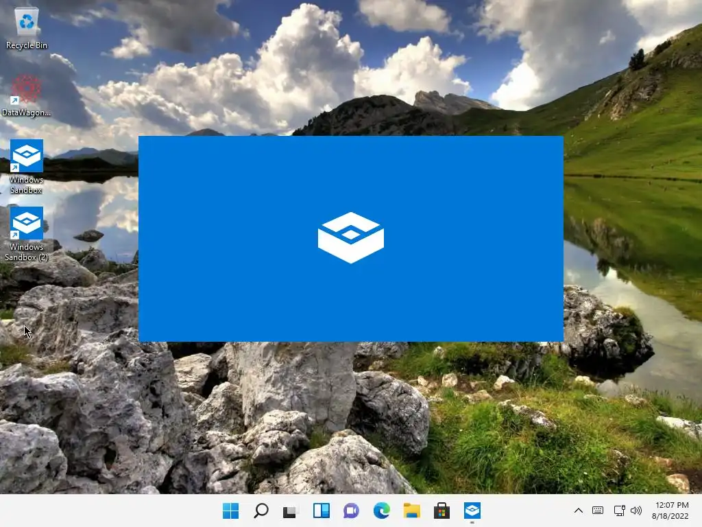This screenshot has height=527, width=702.
Task: Click the running Windows Sandbox taskbar icon
Action: pyautogui.click(x=472, y=511)
